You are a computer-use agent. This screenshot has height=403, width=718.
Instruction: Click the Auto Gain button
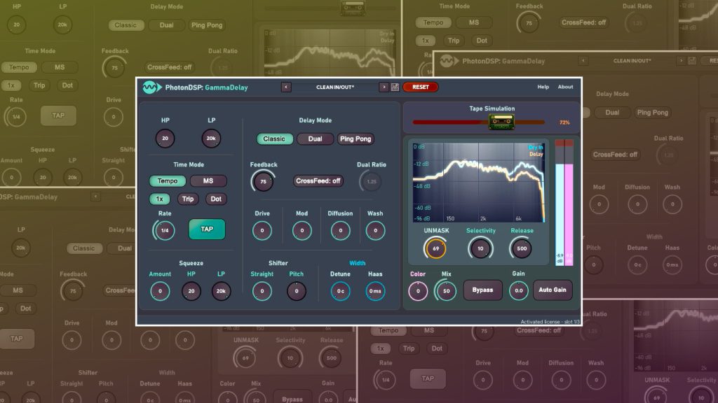[553, 290]
